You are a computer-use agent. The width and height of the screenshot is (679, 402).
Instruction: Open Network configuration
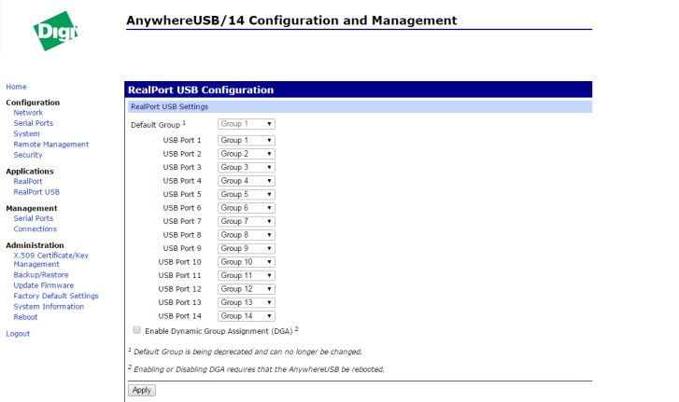pyautogui.click(x=28, y=112)
